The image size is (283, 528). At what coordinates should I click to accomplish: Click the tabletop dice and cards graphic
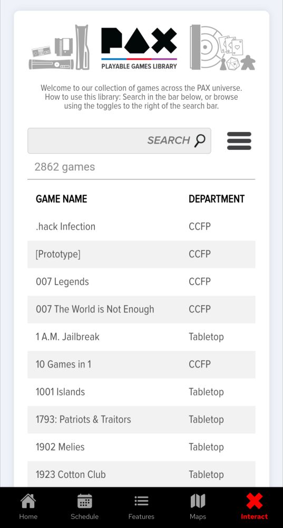point(222,47)
